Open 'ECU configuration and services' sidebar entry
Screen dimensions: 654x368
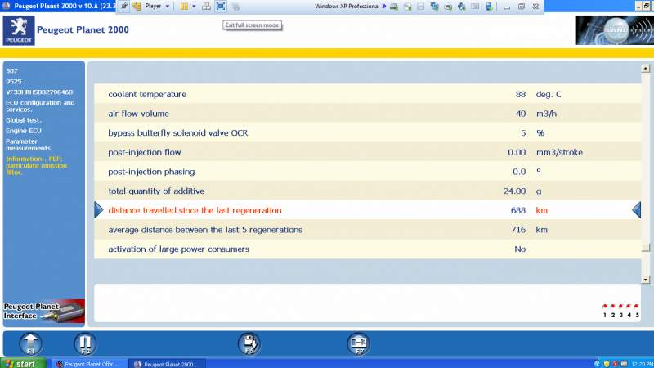(40, 106)
